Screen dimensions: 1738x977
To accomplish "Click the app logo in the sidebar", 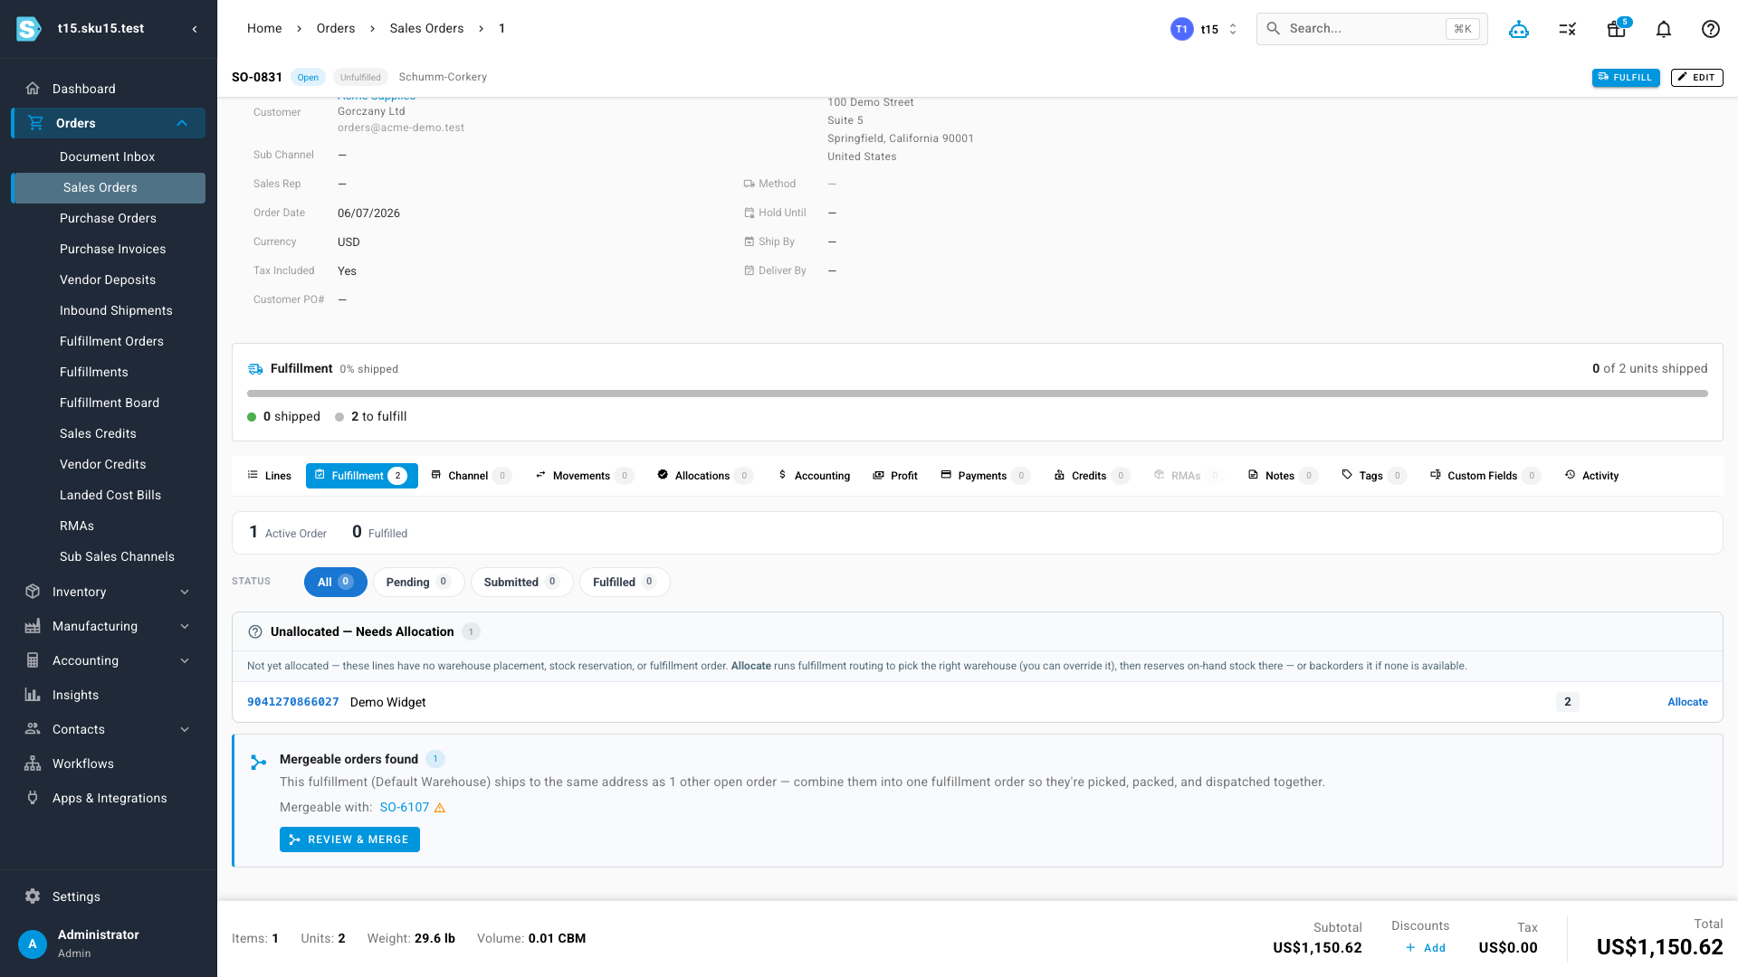I will (29, 29).
